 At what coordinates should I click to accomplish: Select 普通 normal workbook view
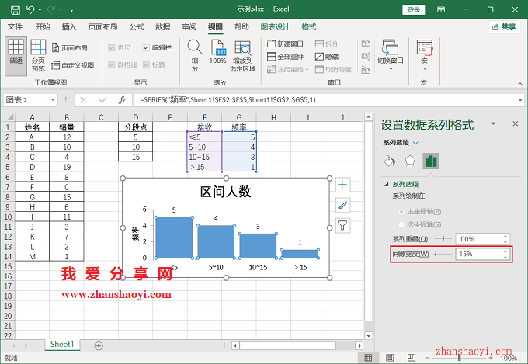pos(16,56)
